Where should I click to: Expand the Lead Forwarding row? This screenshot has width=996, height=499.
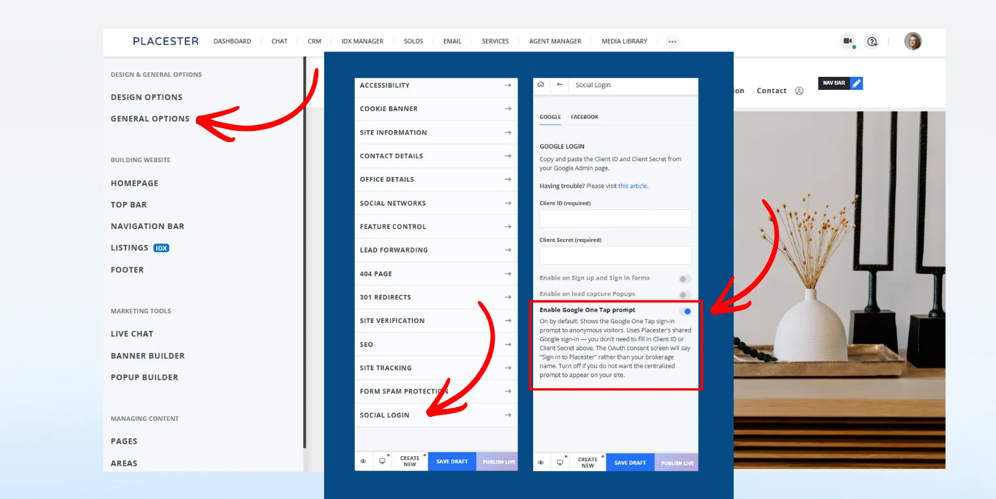(436, 250)
